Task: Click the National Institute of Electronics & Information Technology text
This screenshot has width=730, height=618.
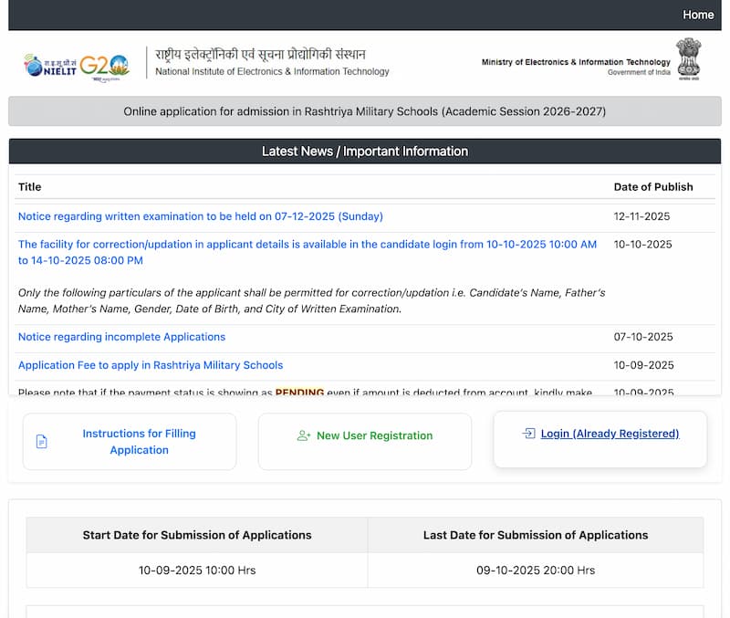Action: coord(272,71)
